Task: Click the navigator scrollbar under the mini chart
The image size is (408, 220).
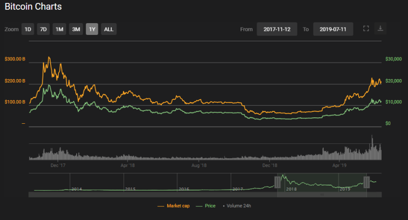Action: tap(205, 194)
